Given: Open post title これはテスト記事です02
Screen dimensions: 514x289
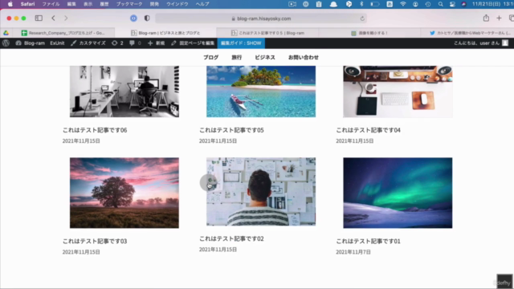Looking at the screenshot, I should pos(231,238).
